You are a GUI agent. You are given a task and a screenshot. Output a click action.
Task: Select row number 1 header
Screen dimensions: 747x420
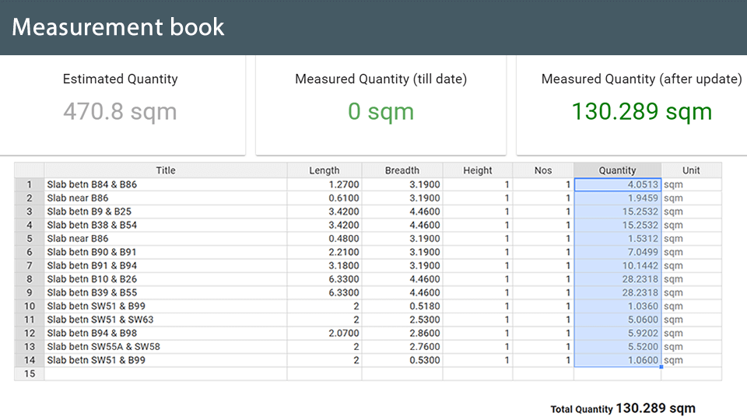pos(30,185)
